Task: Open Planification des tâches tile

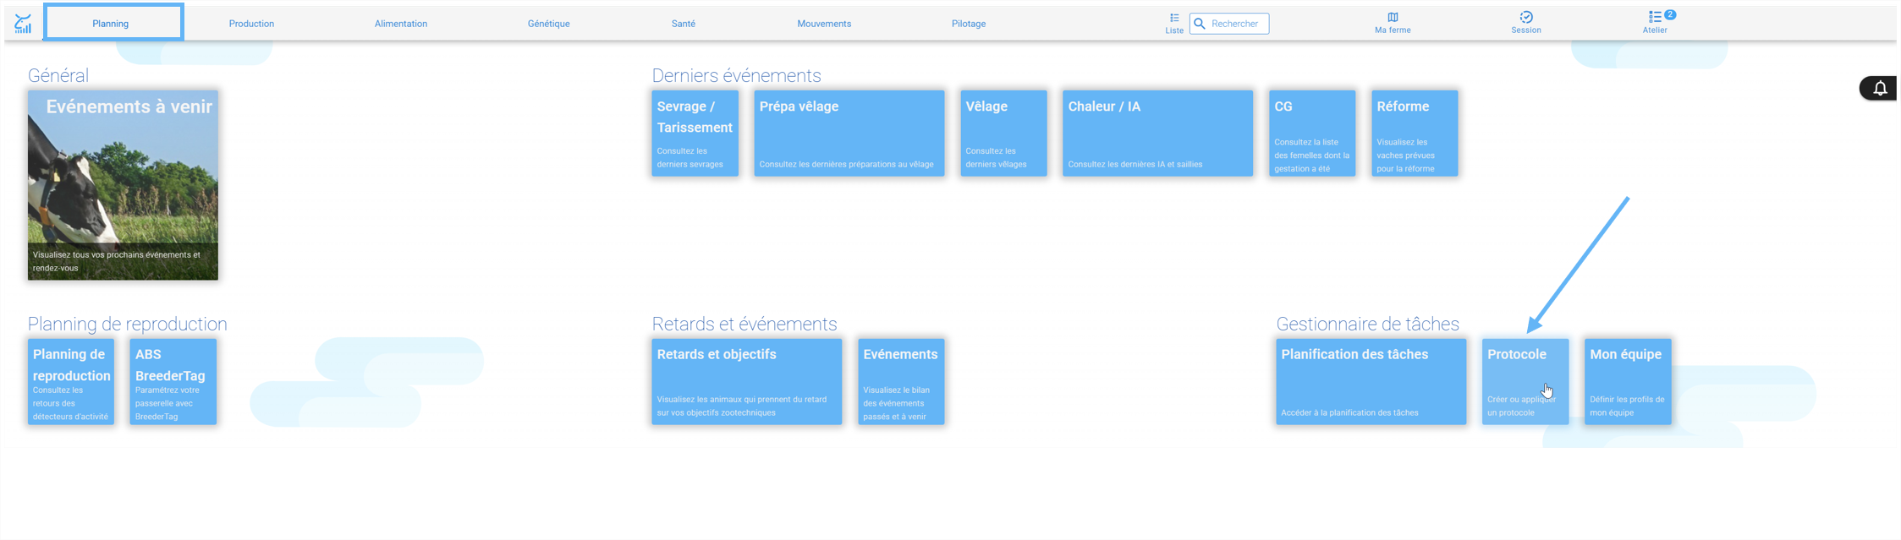Action: point(1371,382)
